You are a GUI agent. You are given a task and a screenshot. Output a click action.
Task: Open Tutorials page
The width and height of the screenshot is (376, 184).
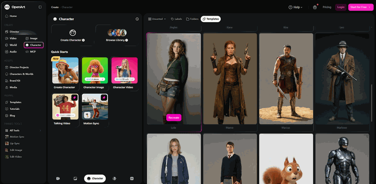click(12, 109)
